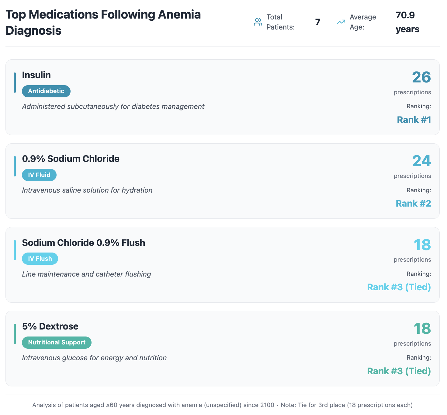Click the Nutritional Support category badge
The height and width of the screenshot is (415, 447).
pyautogui.click(x=57, y=342)
